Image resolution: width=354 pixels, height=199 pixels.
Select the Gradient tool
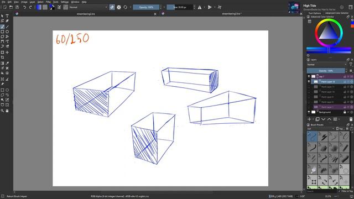click(x=2, y=64)
